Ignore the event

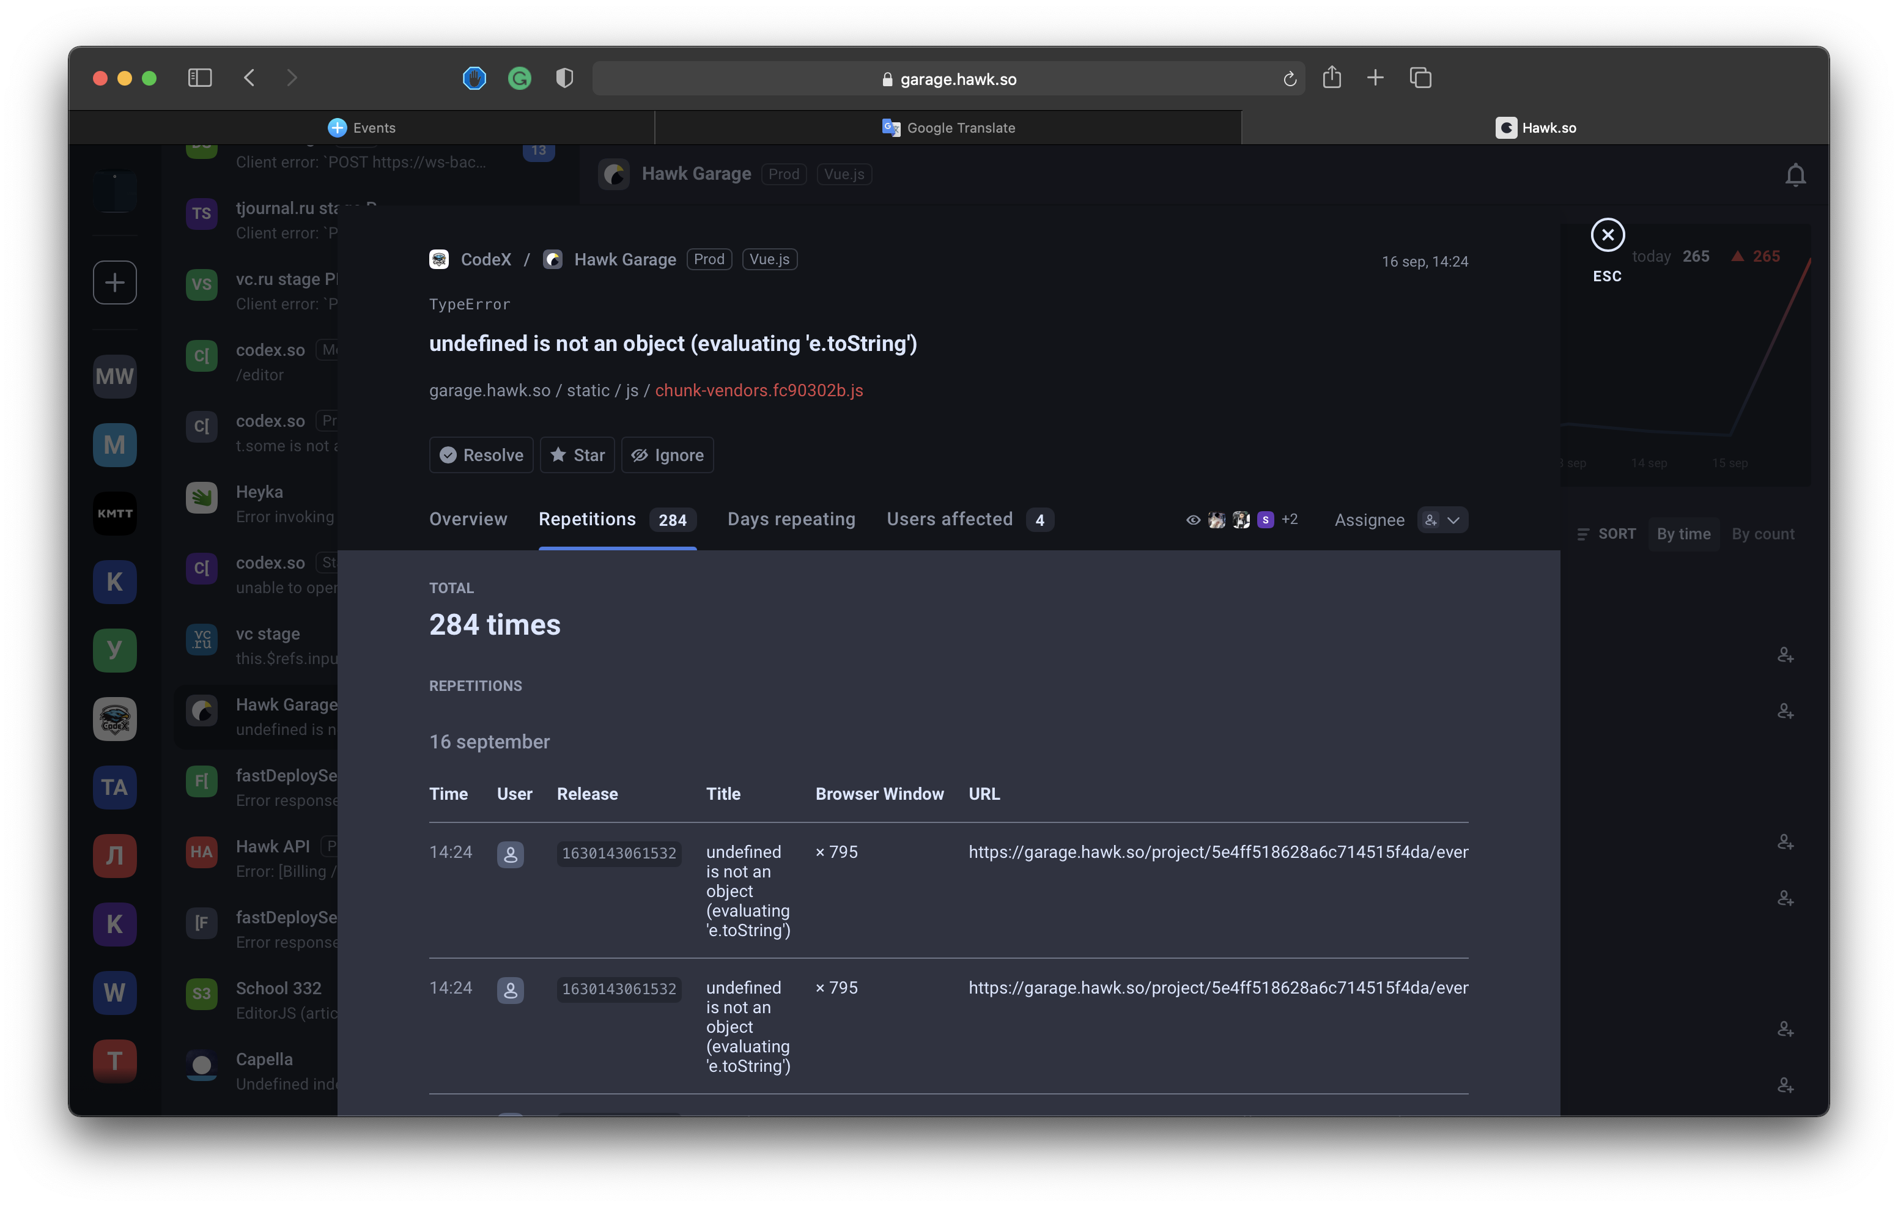point(668,455)
